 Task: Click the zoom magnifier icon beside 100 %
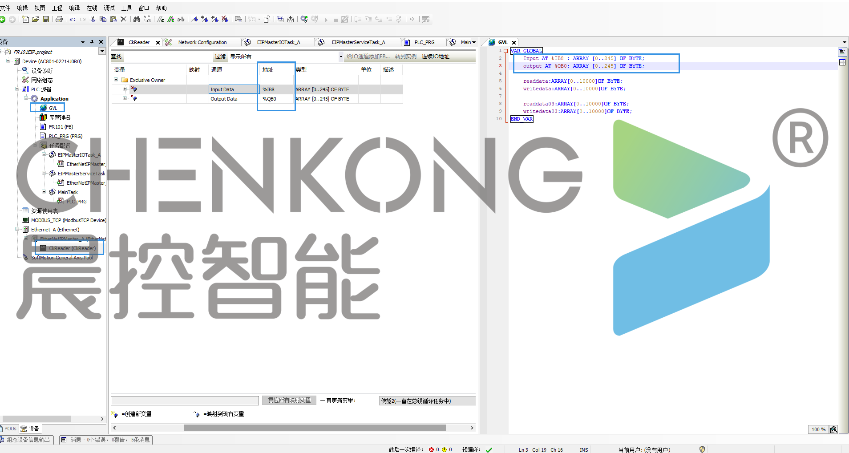(x=834, y=429)
